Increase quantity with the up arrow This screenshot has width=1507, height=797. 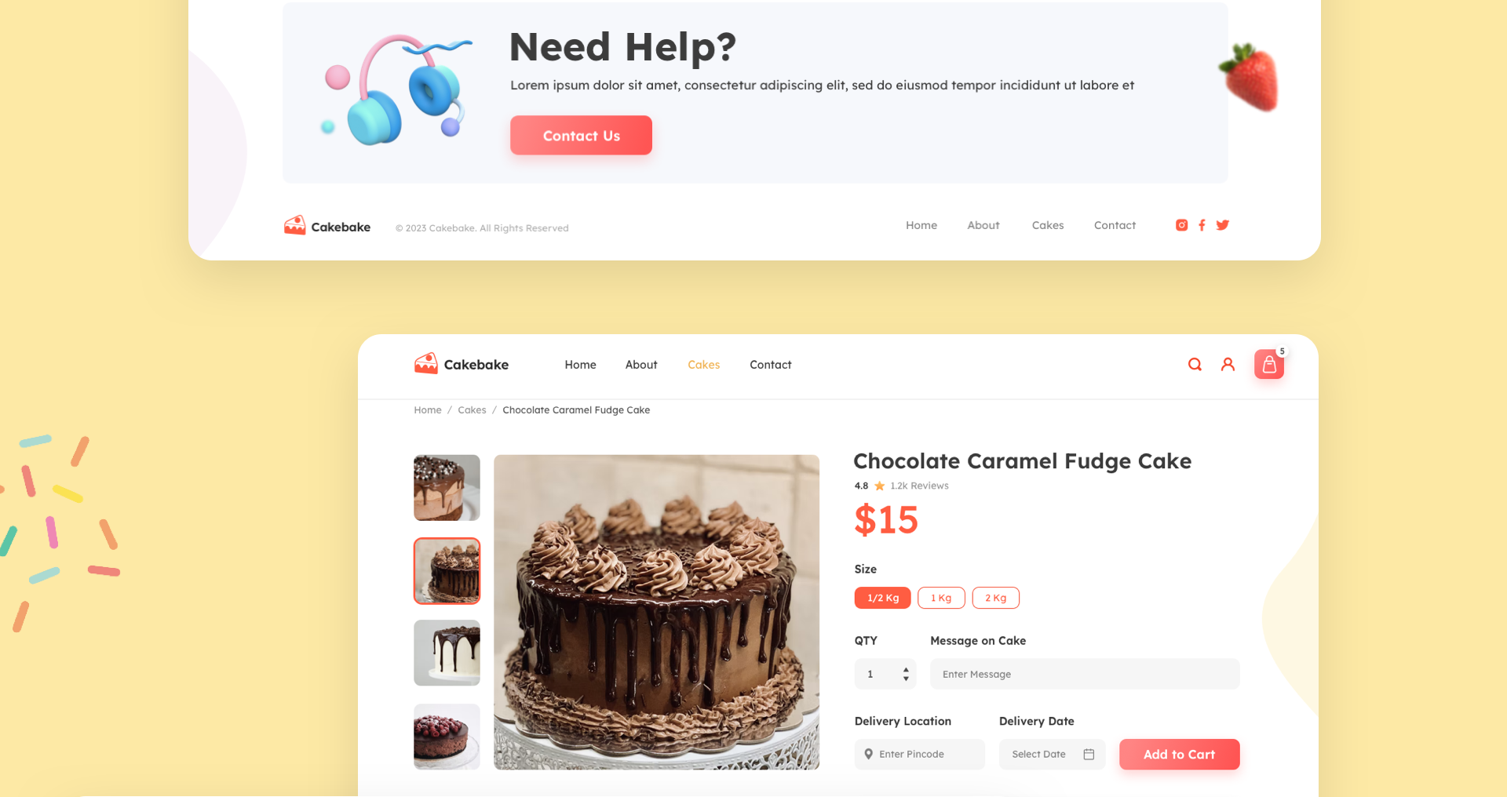click(x=906, y=670)
